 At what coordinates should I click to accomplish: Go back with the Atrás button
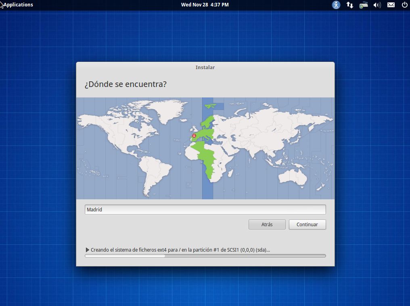[267, 225]
